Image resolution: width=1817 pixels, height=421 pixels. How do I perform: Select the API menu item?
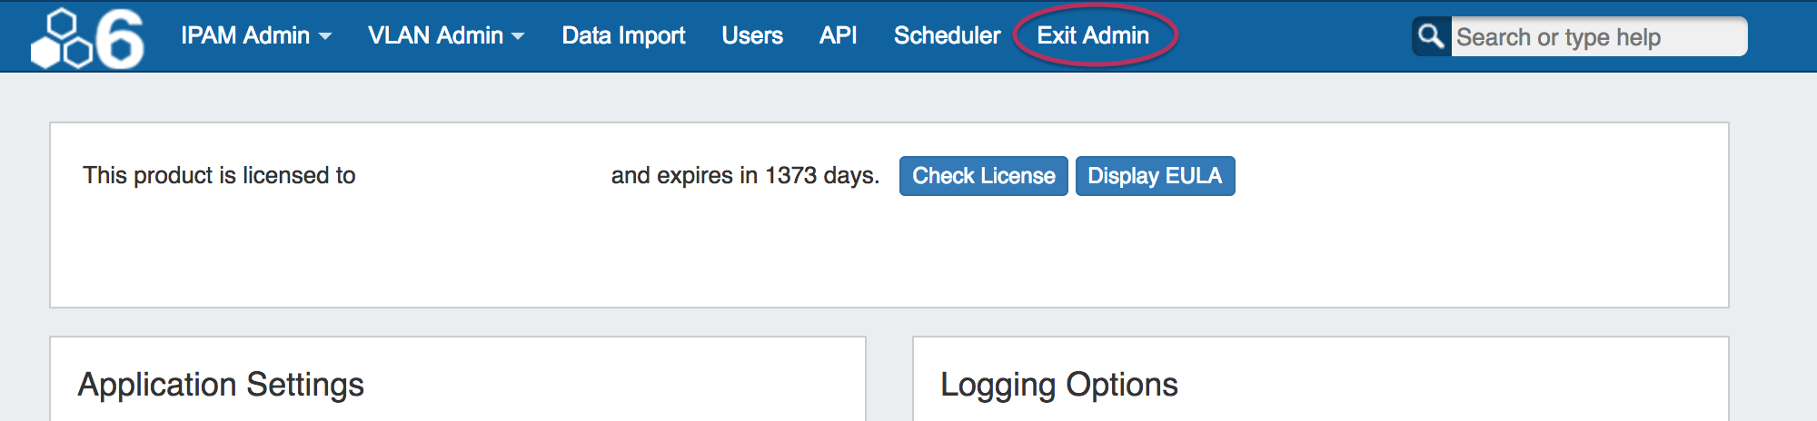pyautogui.click(x=838, y=35)
